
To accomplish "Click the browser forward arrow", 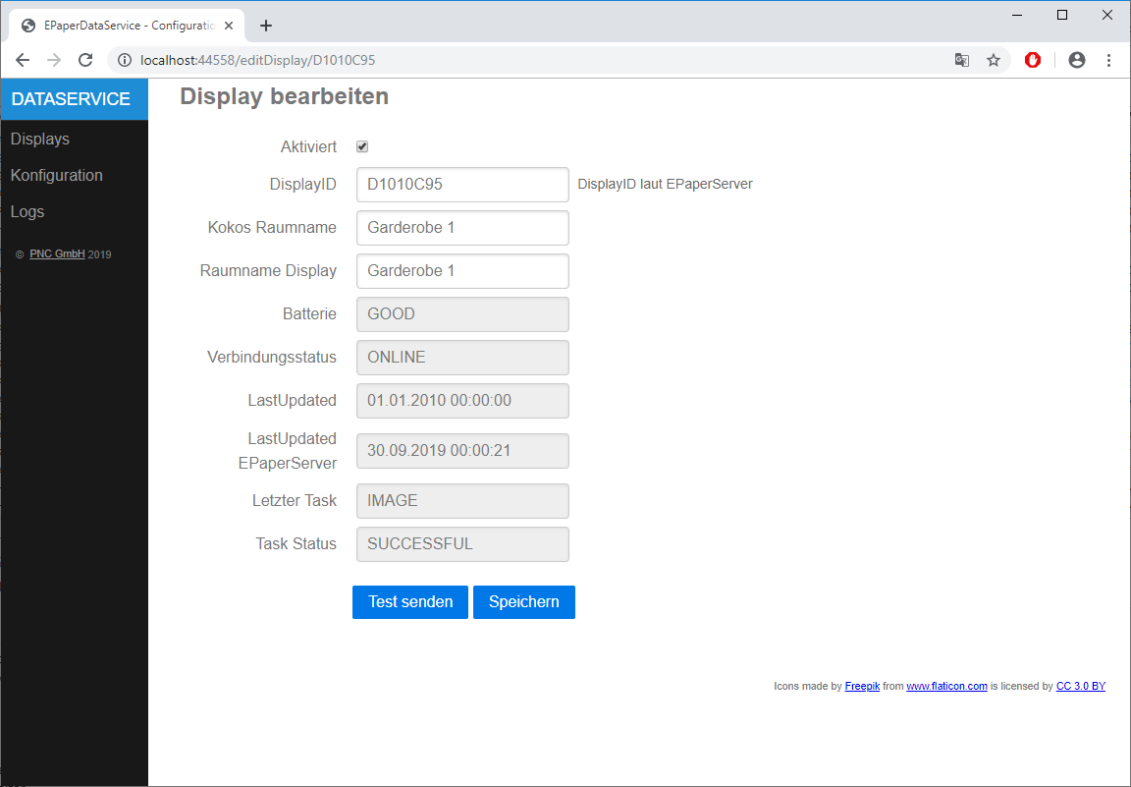I will [54, 60].
